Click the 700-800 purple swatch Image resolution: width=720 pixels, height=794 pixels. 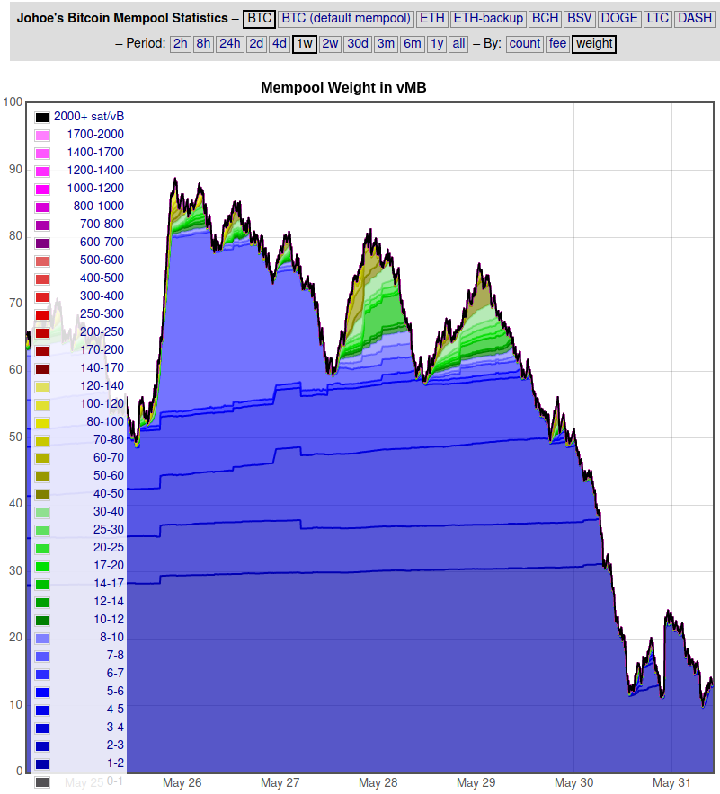pyautogui.click(x=42, y=225)
